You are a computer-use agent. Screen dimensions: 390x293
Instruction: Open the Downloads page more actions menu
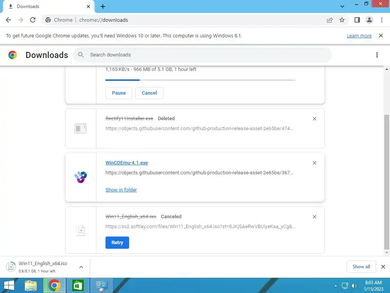[x=377, y=55]
